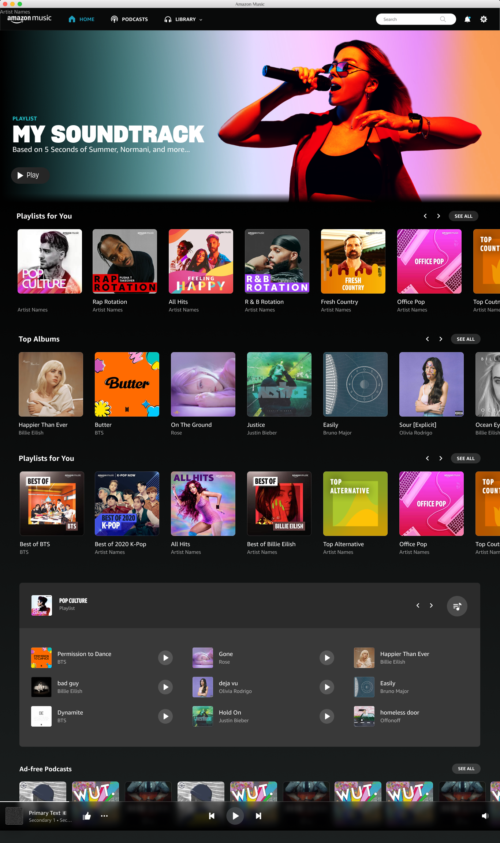This screenshot has width=500, height=843.
Task: Play the song bad guy
Action: point(165,687)
